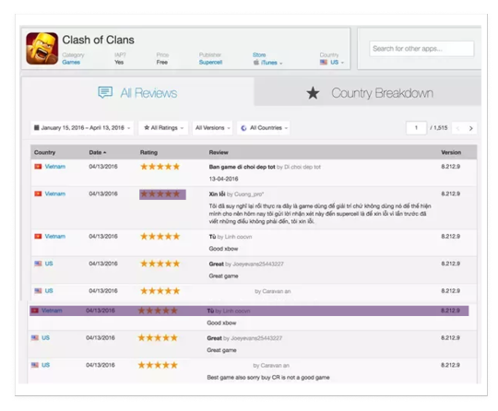The width and height of the screenshot is (498, 411).
Task: Click the speech bubble icon beside All Reviews
Action: [x=105, y=92]
